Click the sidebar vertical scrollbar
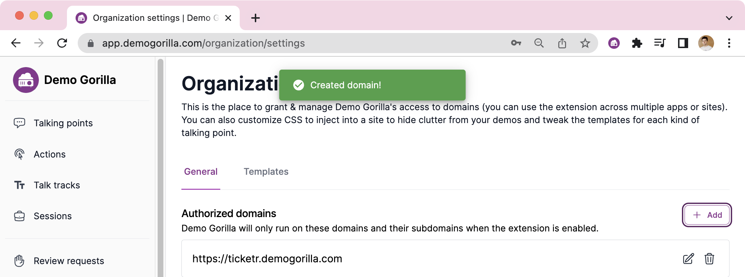Viewport: 745px width, 277px height. (x=161, y=167)
